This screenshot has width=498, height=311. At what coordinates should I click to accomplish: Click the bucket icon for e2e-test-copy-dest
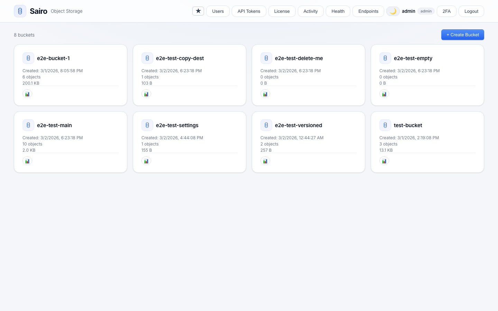(147, 58)
